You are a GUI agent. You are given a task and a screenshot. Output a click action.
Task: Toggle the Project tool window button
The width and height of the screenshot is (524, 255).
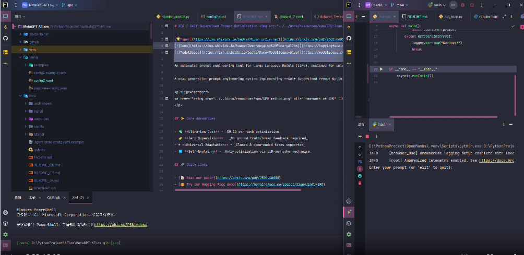[5, 16]
